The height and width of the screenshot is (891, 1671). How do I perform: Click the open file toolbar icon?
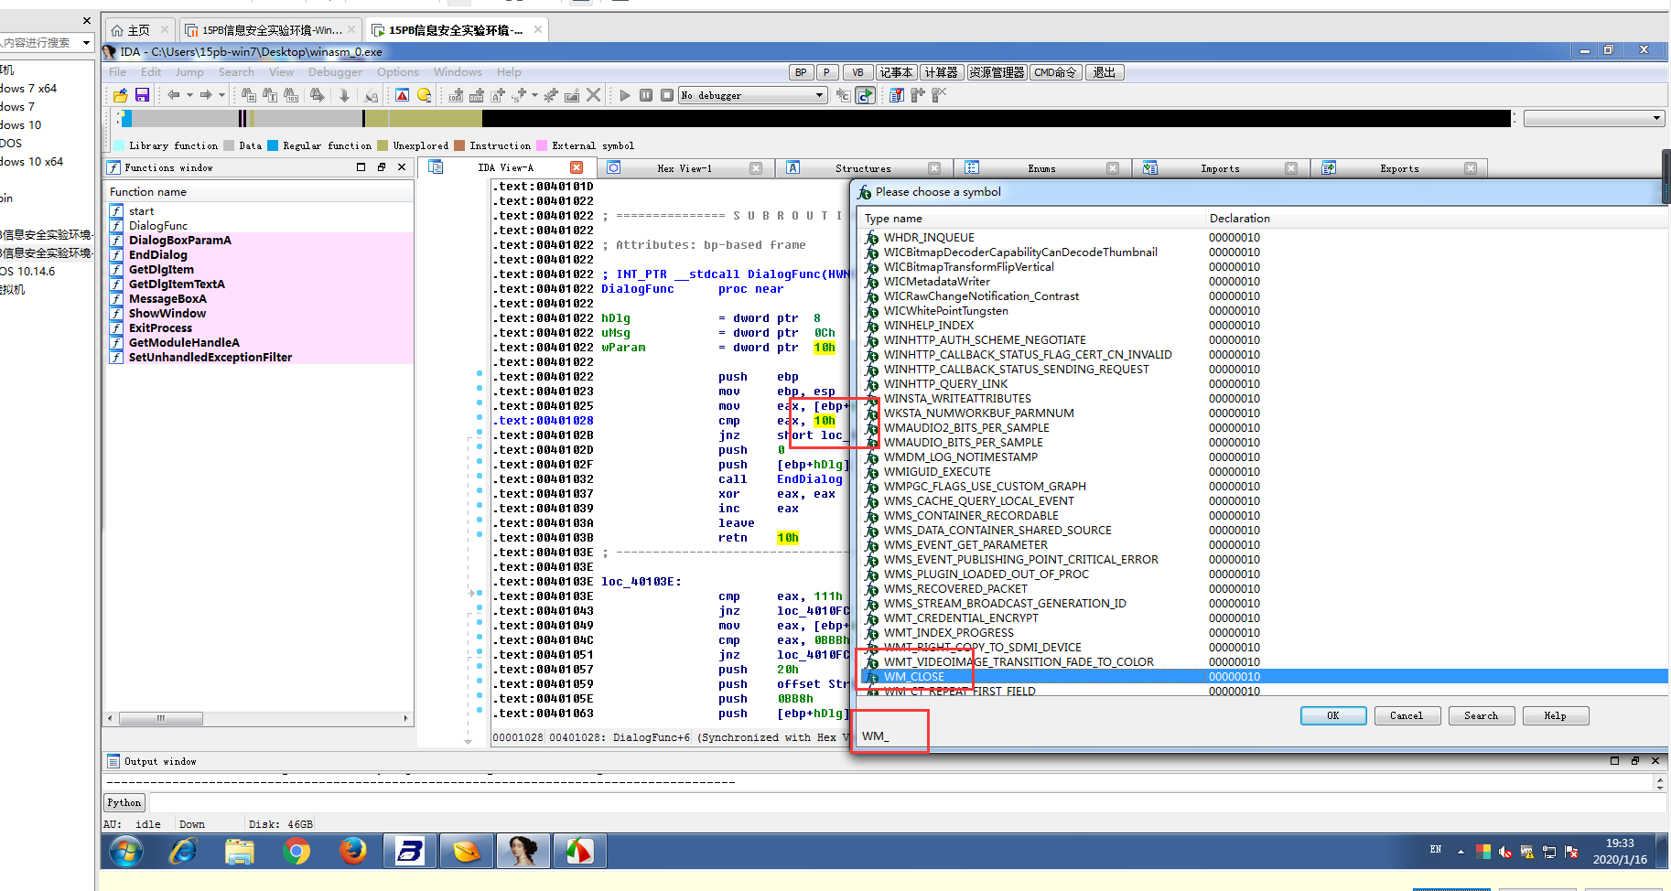pos(120,95)
